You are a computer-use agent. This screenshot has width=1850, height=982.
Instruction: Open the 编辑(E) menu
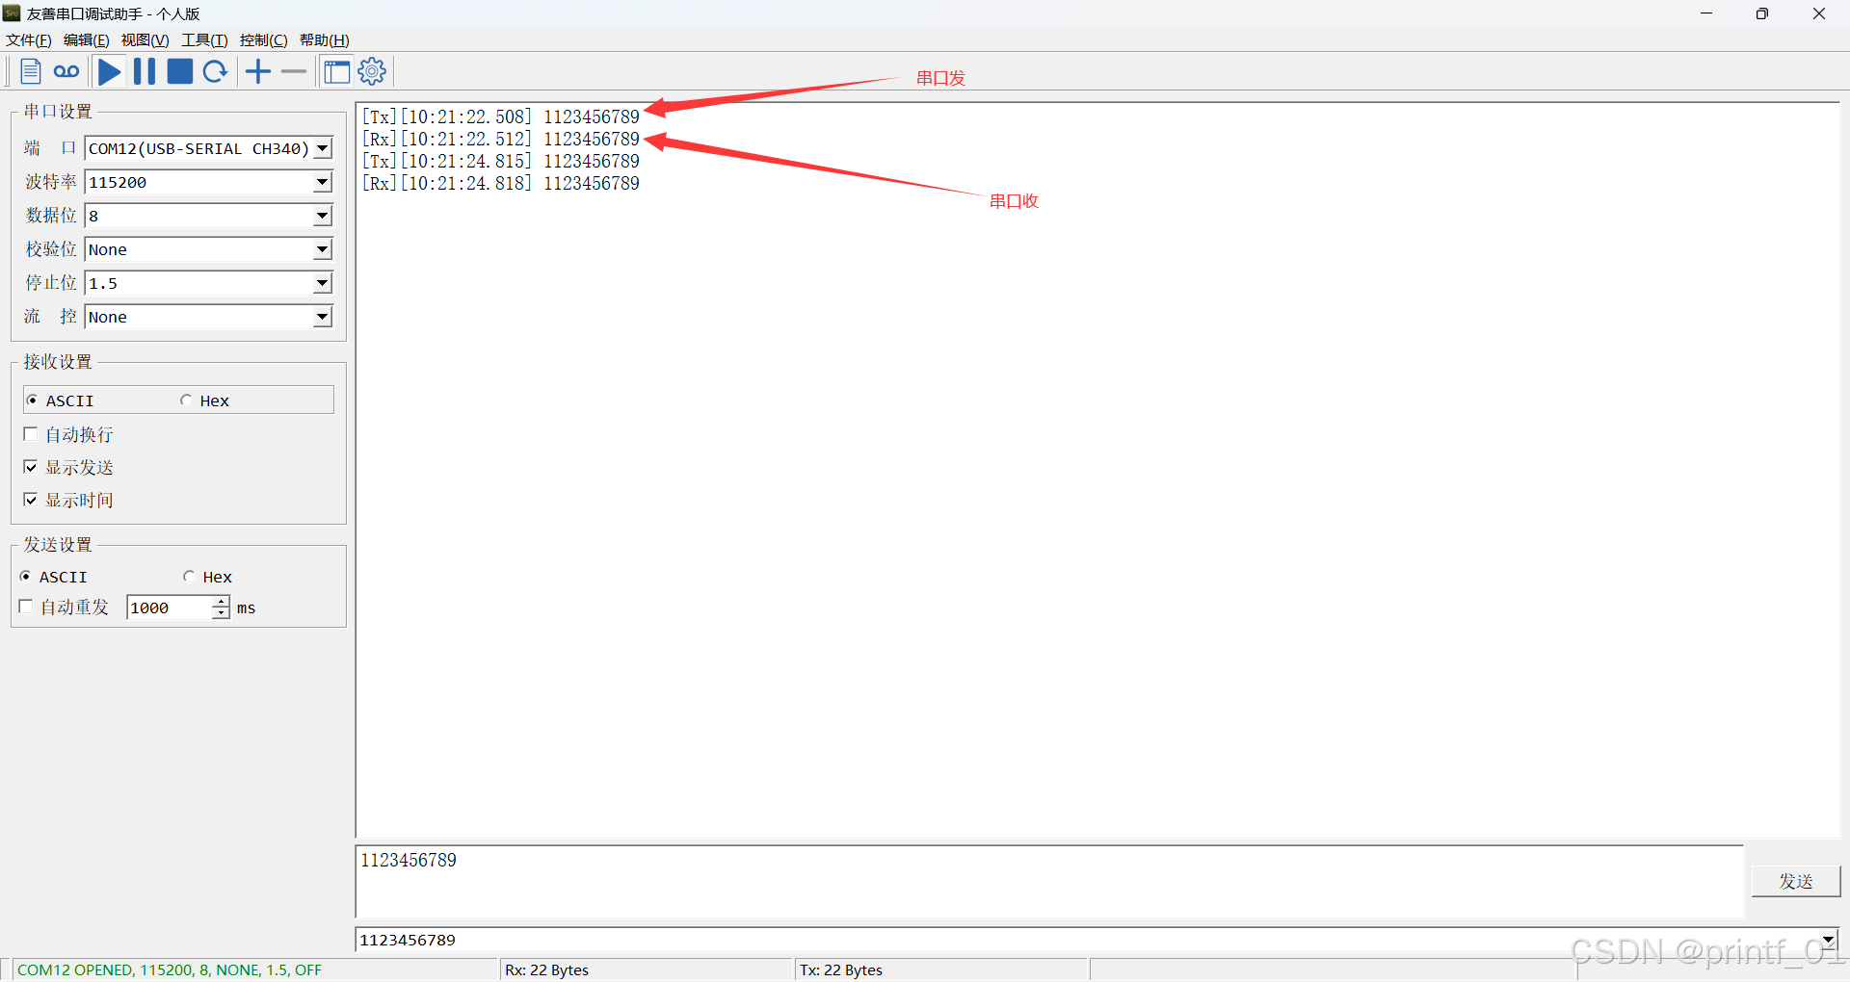click(87, 40)
